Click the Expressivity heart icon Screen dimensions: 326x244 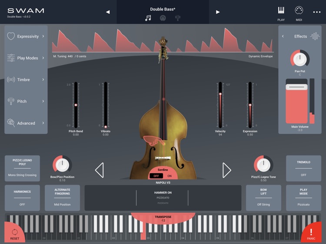tap(11, 36)
